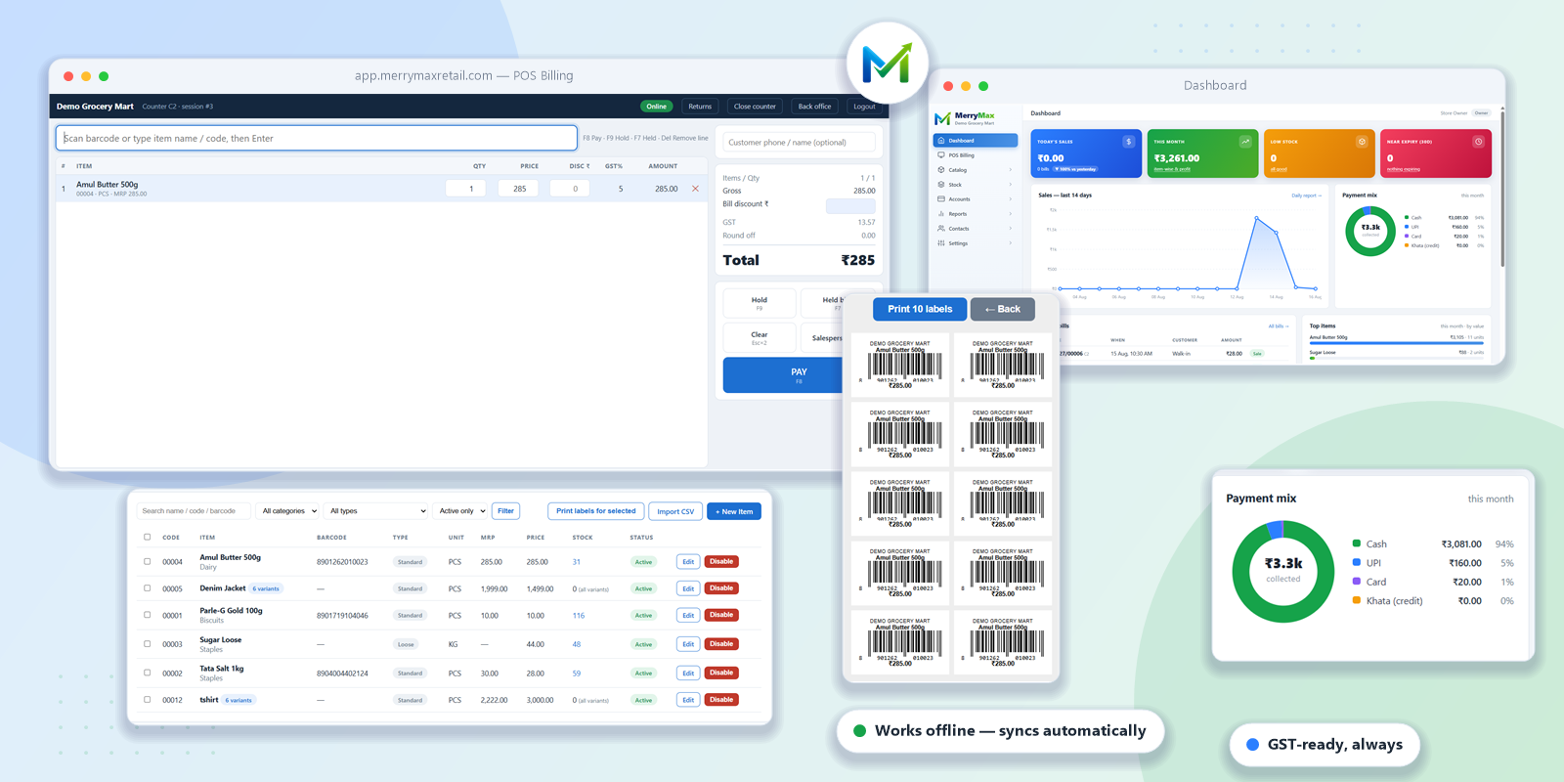Click the Filter button above items table

[x=505, y=511]
